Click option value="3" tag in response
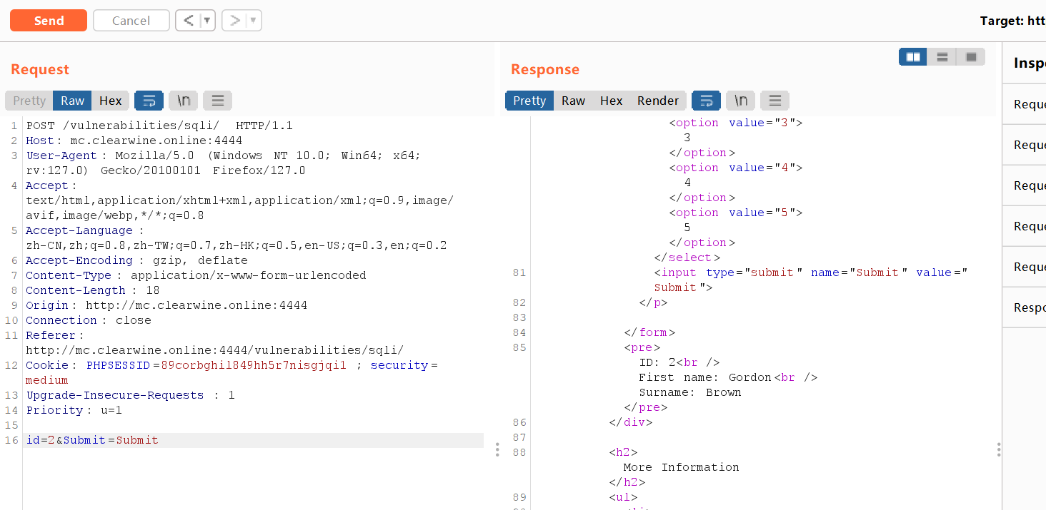 736,123
